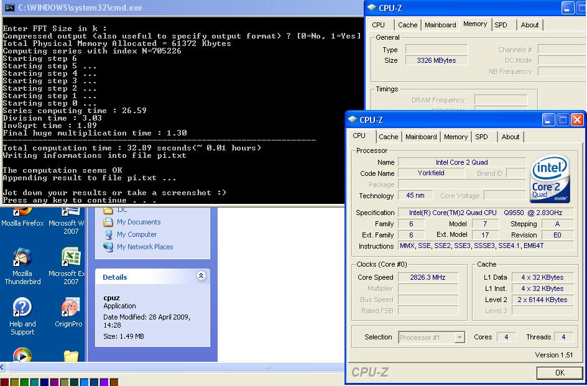Open the Windows Media Player desktop icon
The height and width of the screenshot is (386, 587).
tap(22, 355)
